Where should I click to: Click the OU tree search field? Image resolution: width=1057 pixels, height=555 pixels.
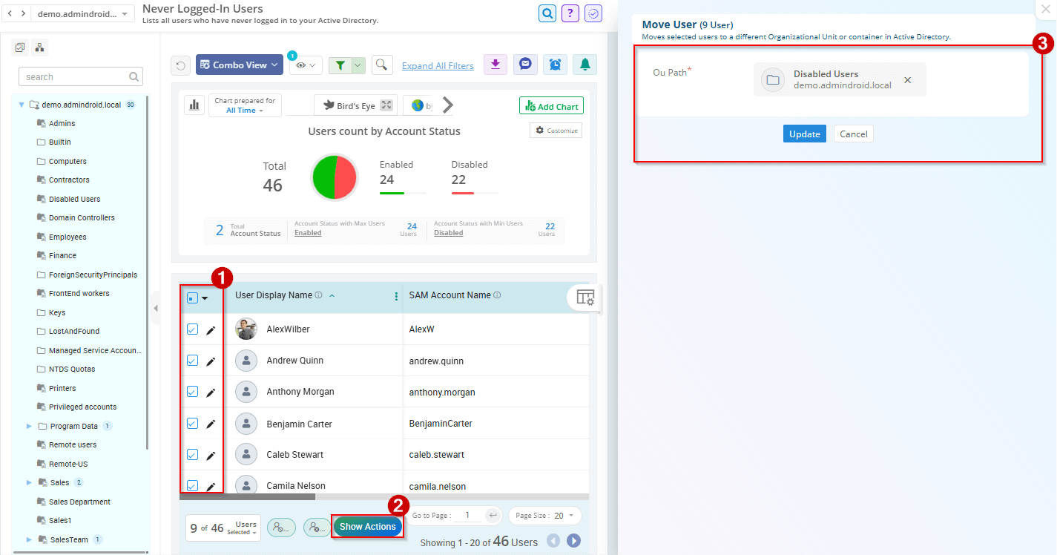(x=74, y=76)
